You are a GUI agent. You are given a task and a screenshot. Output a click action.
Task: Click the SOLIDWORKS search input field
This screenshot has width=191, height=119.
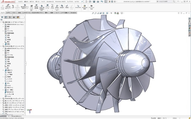pos(165,2)
